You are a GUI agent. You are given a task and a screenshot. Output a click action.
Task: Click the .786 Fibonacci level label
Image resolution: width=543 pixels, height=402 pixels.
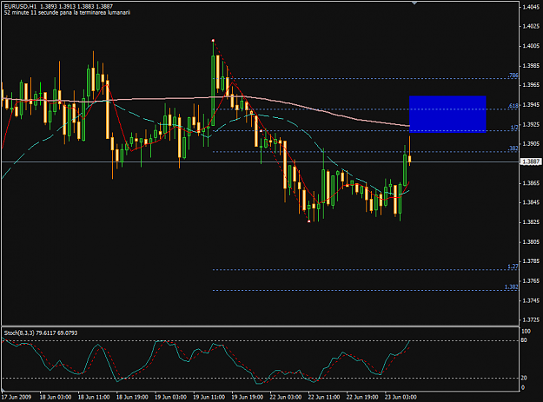(x=513, y=76)
